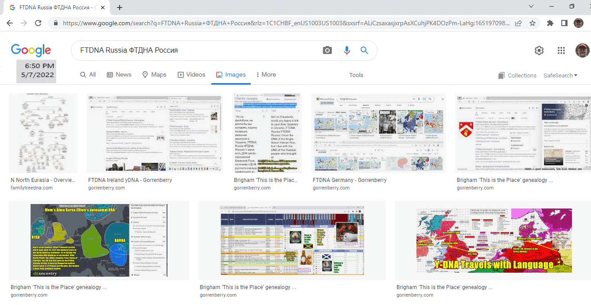
Task: Open the Chrome Extensions puzzle menu
Action: pos(550,23)
